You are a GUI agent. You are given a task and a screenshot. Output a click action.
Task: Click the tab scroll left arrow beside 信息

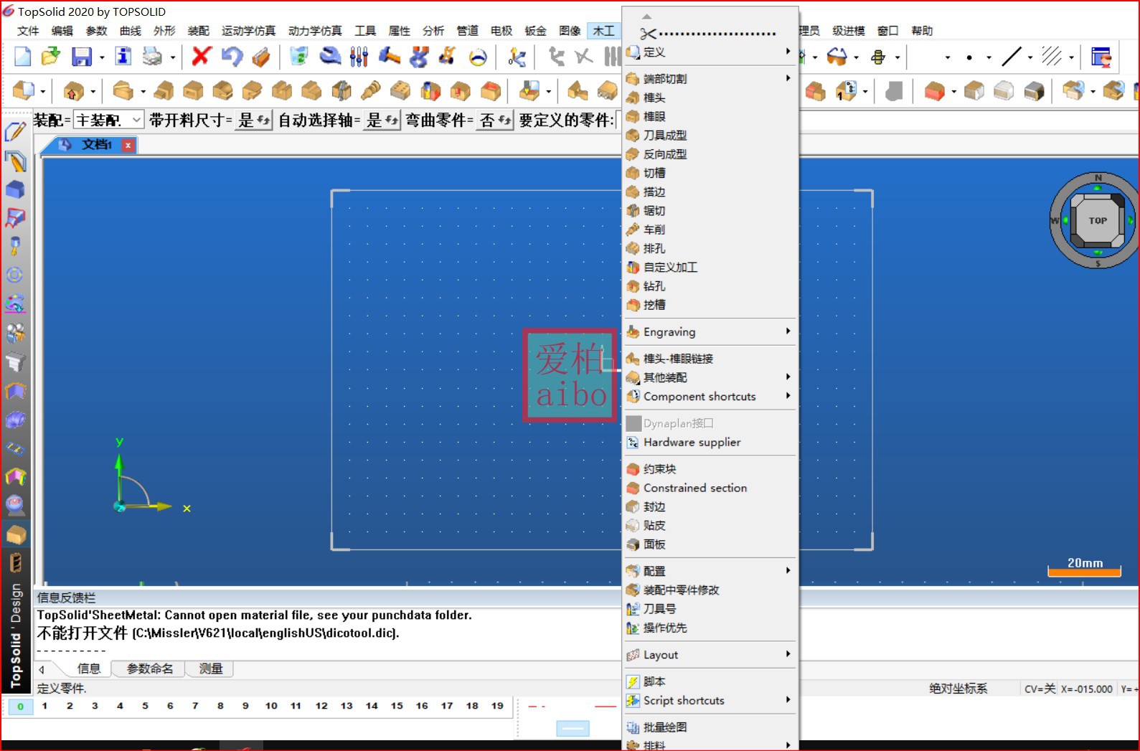click(x=42, y=669)
